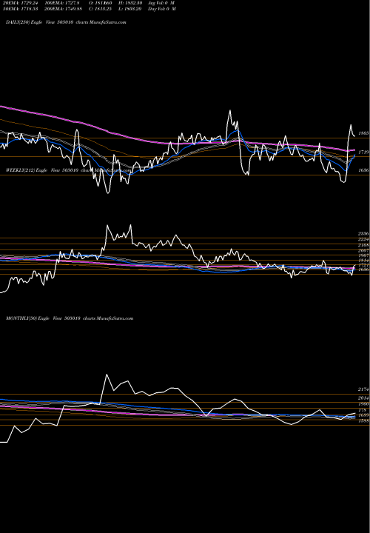Click the WEEKLY(212) chart title
The image size is (370, 533).
(x=68, y=170)
